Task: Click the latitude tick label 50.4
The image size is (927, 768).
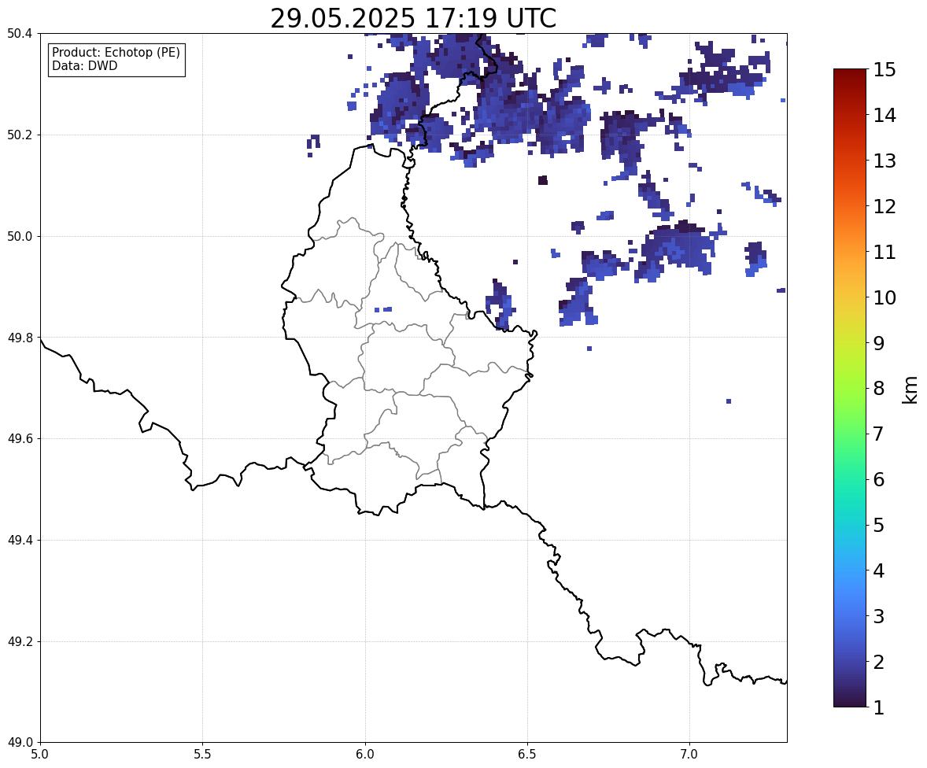Action: point(20,34)
